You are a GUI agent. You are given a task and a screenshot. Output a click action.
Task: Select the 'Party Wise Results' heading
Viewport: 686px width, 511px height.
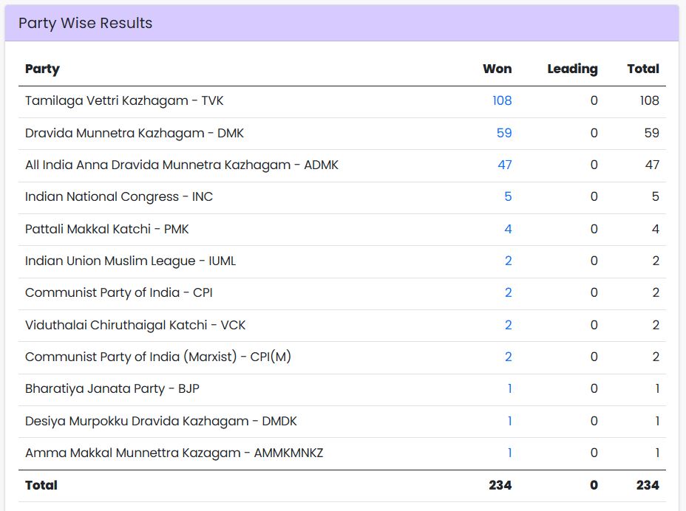(x=85, y=23)
